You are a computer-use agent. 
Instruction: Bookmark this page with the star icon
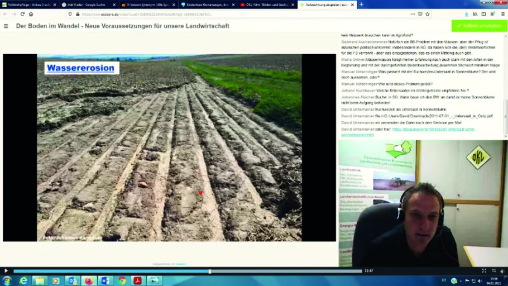click(x=428, y=14)
